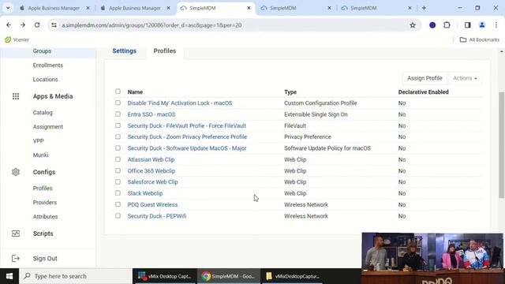Open the browser extensions puzzle icon

447,24
